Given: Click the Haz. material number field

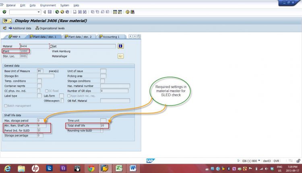Looking at the screenshot, I should click(x=115, y=86).
